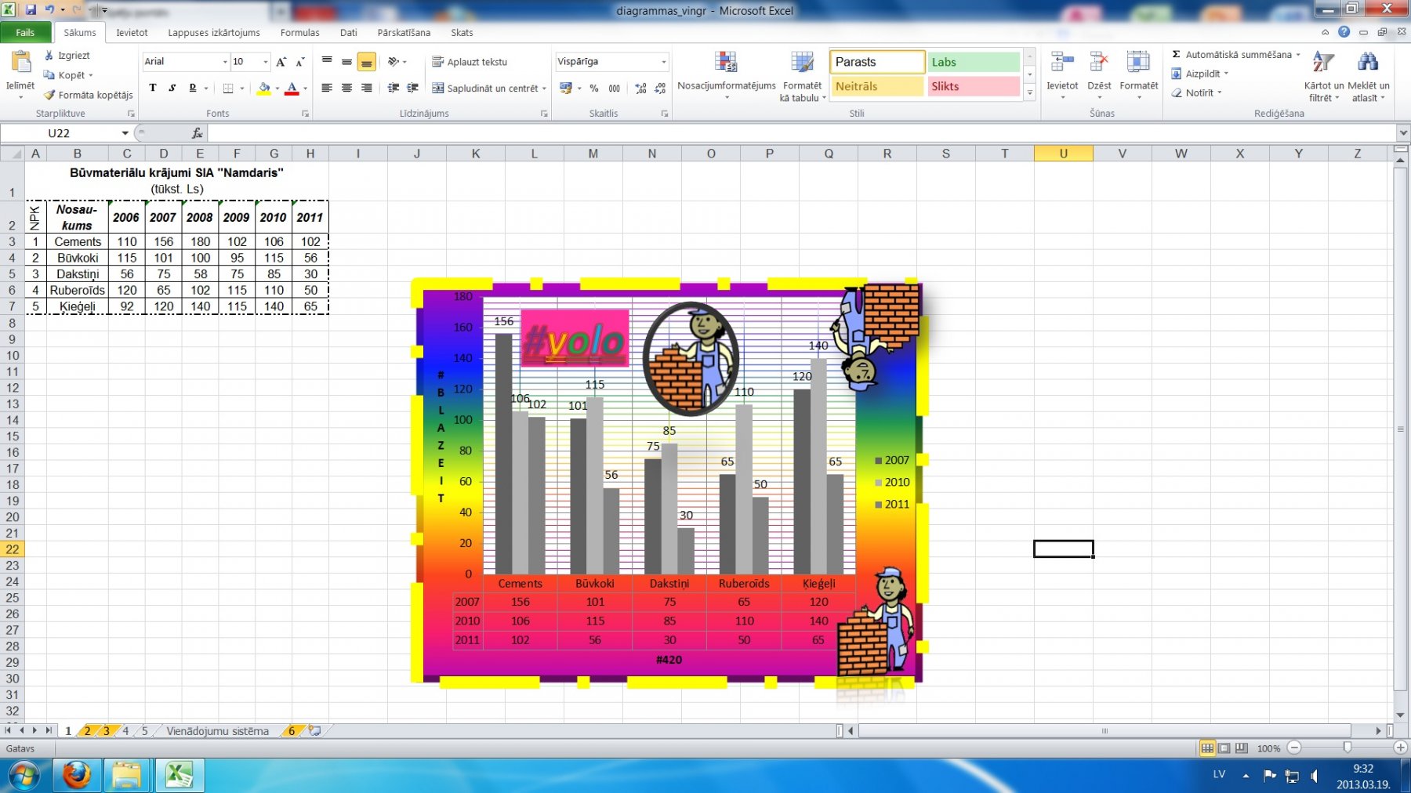Apply 000 comma style format

(614, 88)
